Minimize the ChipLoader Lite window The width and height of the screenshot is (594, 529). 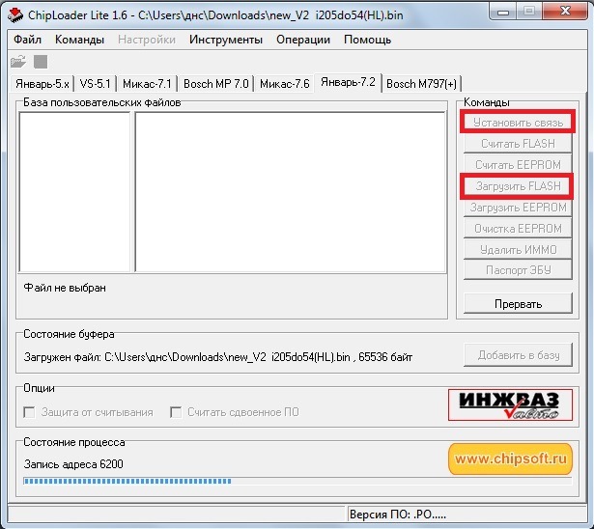503,11
